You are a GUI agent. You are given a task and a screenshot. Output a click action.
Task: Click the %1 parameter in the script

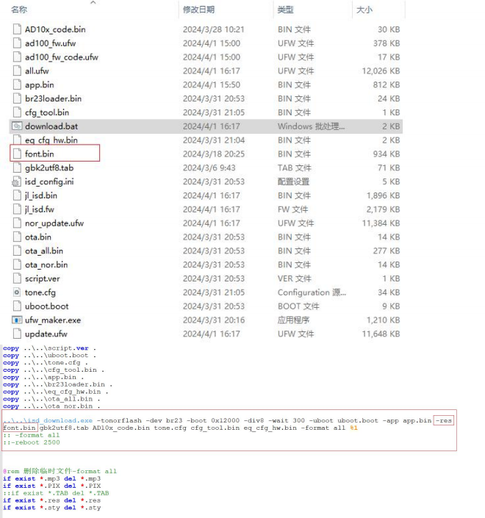click(354, 428)
